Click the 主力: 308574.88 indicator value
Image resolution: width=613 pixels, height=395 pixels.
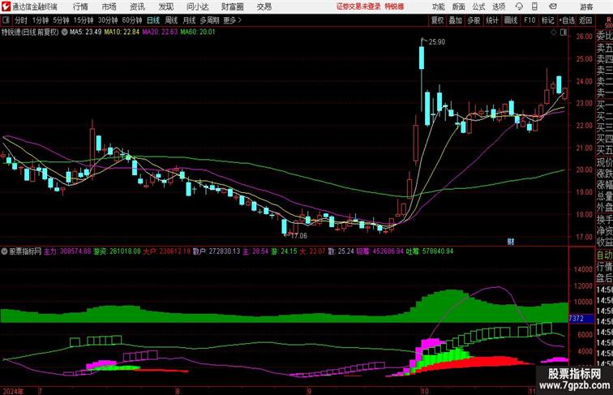pyautogui.click(x=67, y=251)
